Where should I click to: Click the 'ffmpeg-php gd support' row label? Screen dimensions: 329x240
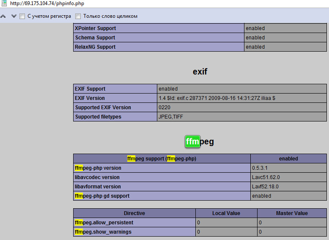tap(102, 196)
